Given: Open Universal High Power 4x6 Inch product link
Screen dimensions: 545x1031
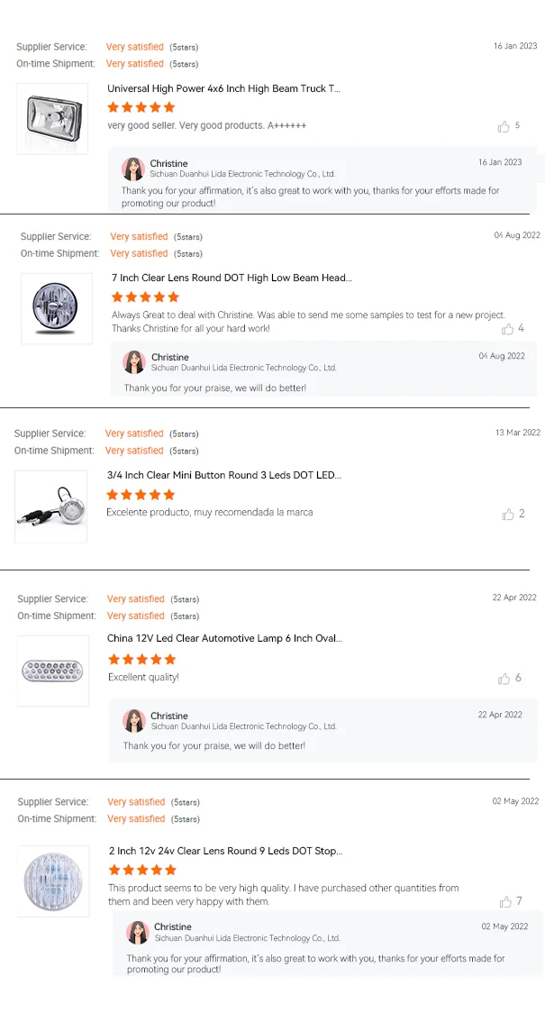Looking at the screenshot, I should coord(223,88).
